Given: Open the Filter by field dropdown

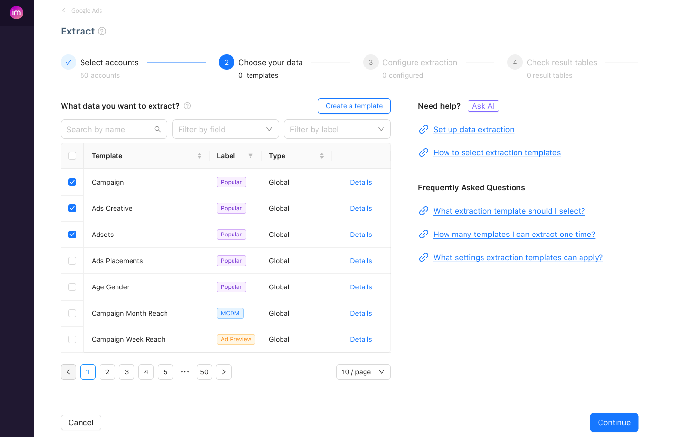Looking at the screenshot, I should (225, 129).
